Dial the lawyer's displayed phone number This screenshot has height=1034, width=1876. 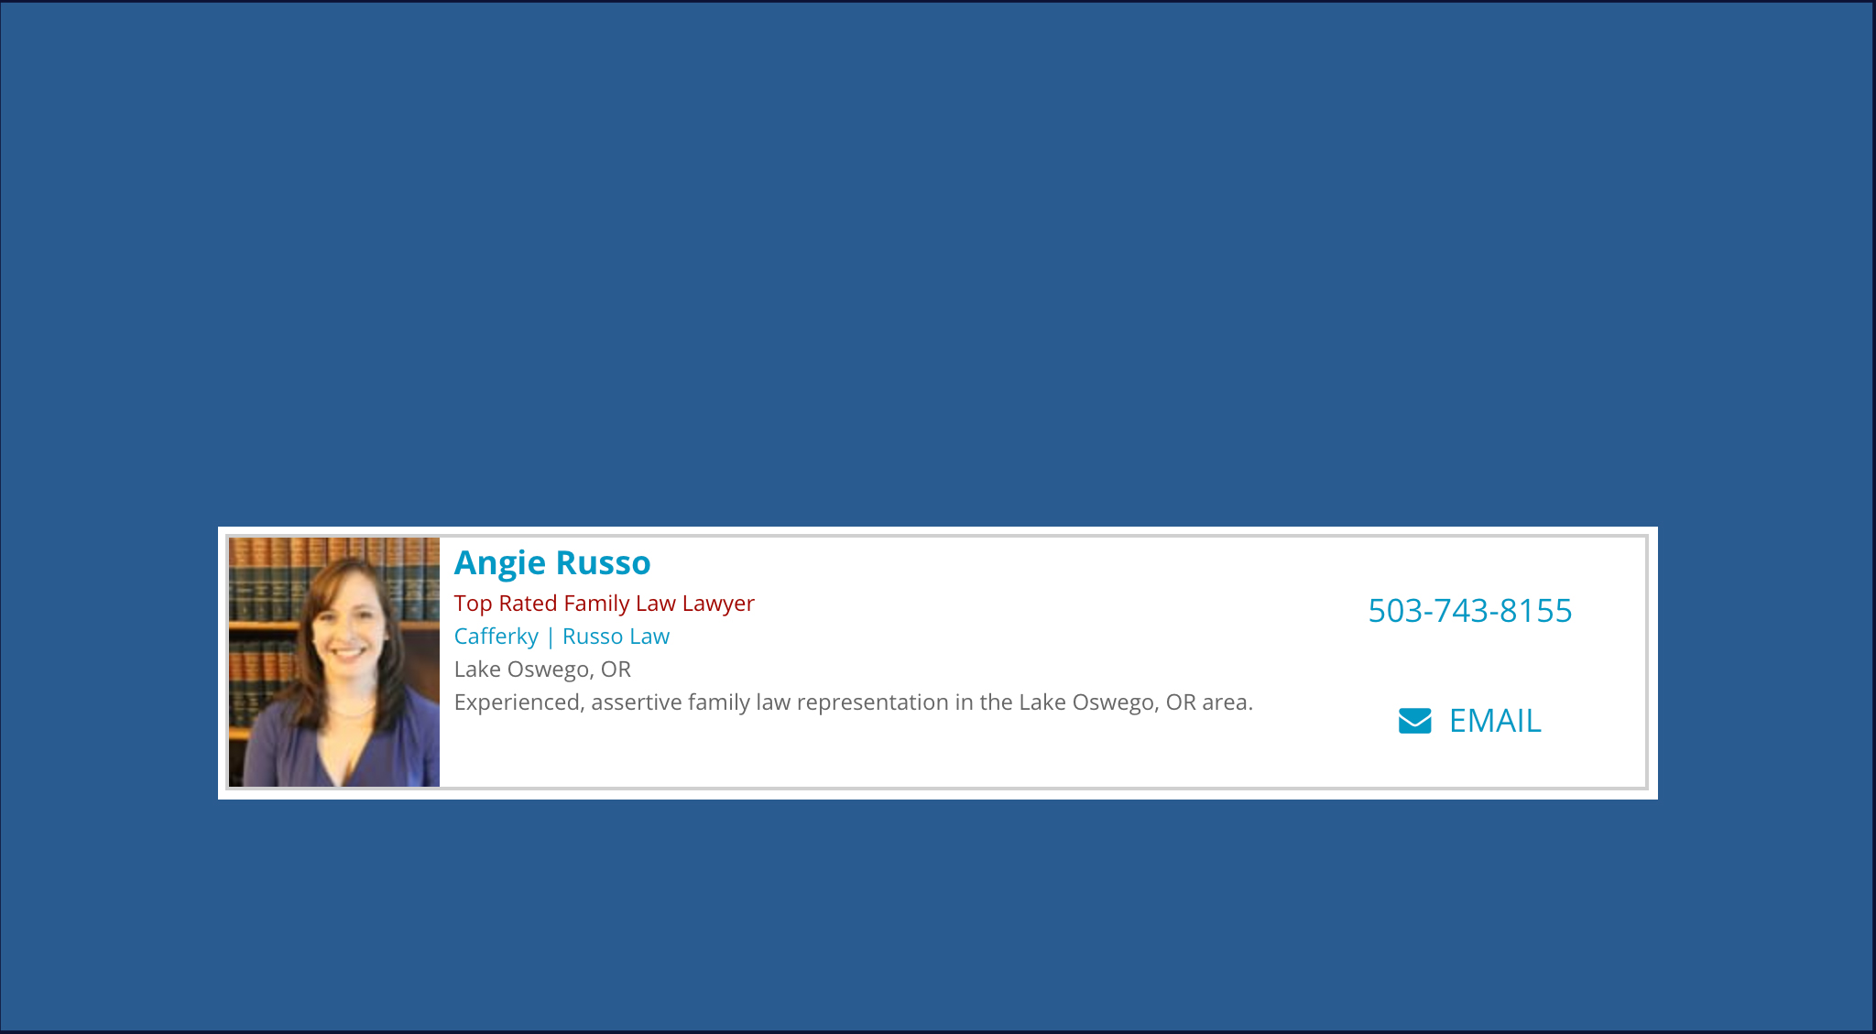[x=1470, y=611]
